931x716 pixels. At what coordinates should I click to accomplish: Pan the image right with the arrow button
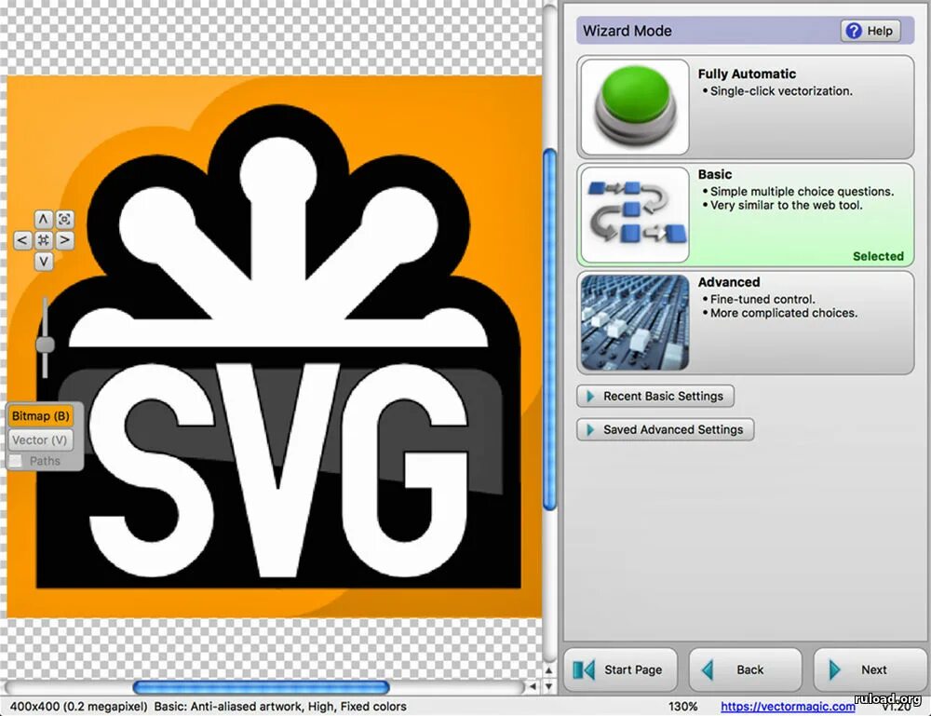pos(64,240)
